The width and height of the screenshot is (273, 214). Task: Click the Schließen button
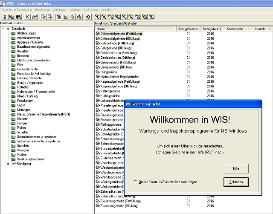(236, 182)
